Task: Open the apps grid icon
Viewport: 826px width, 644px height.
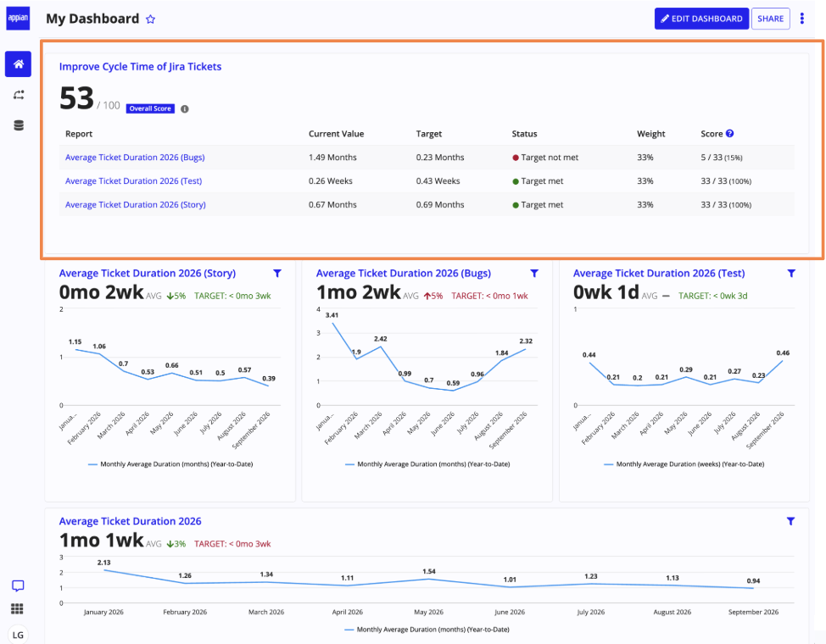Action: (17, 608)
